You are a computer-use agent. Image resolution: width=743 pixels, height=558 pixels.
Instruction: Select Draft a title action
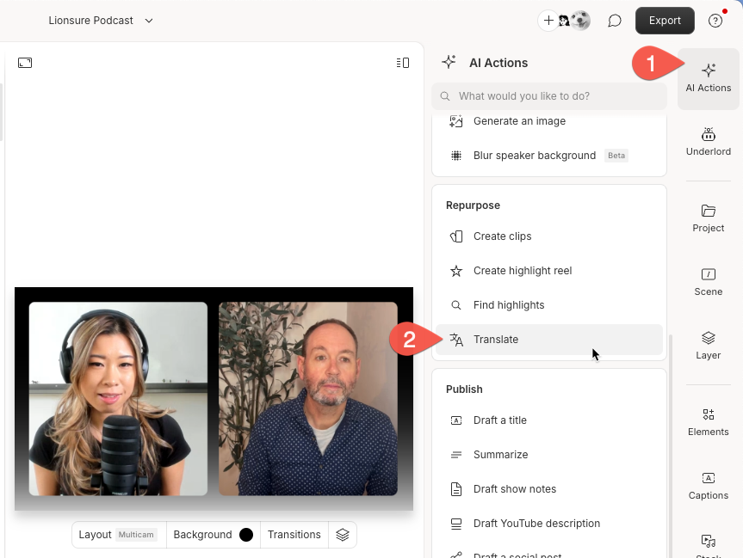(548, 420)
